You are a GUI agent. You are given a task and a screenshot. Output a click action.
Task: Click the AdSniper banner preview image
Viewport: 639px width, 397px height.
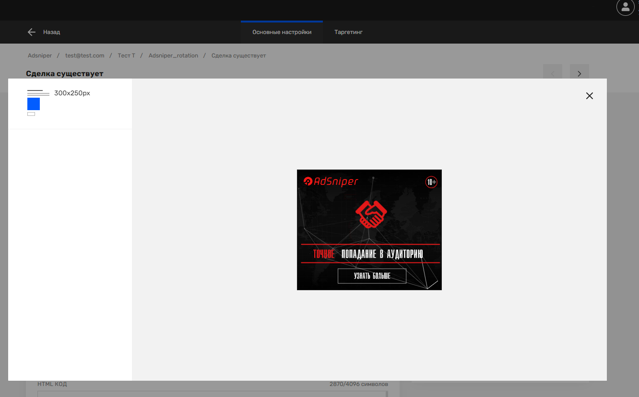369,230
